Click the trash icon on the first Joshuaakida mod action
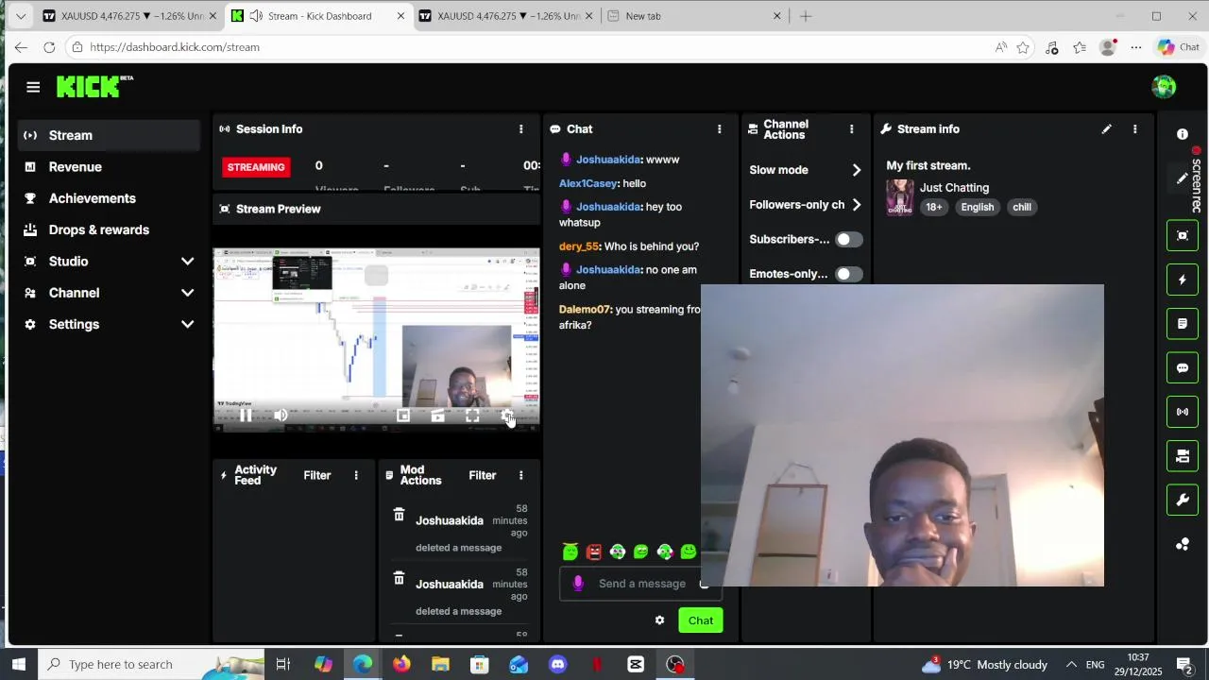This screenshot has height=680, width=1209. tap(399, 515)
